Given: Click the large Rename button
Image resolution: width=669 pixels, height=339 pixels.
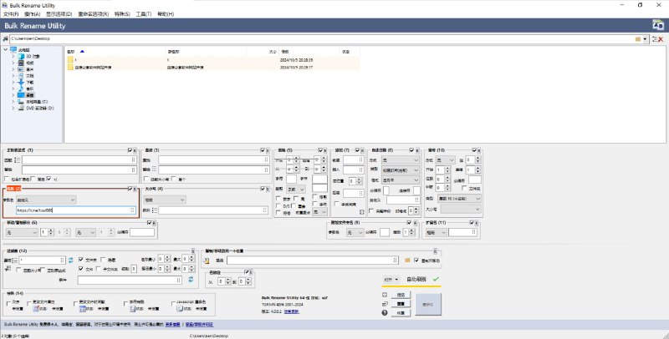Looking at the screenshot, I should (428, 304).
